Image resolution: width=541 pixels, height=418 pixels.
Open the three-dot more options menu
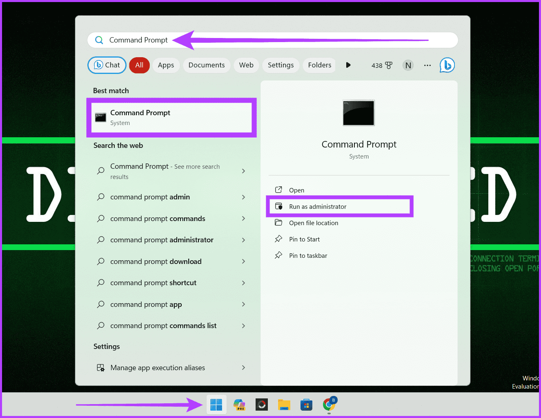point(427,65)
